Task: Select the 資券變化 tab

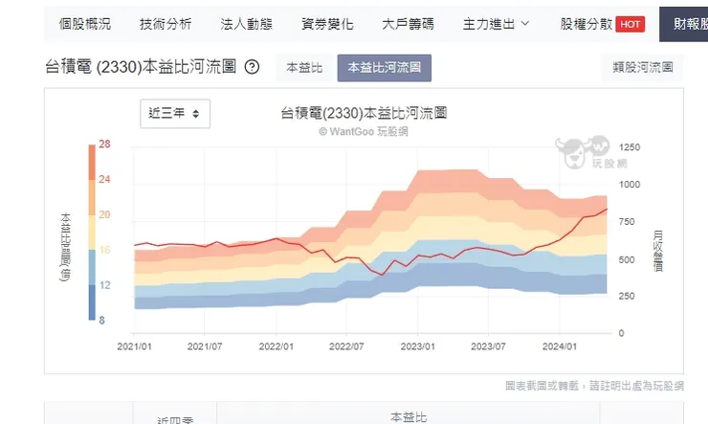Action: coord(327,24)
